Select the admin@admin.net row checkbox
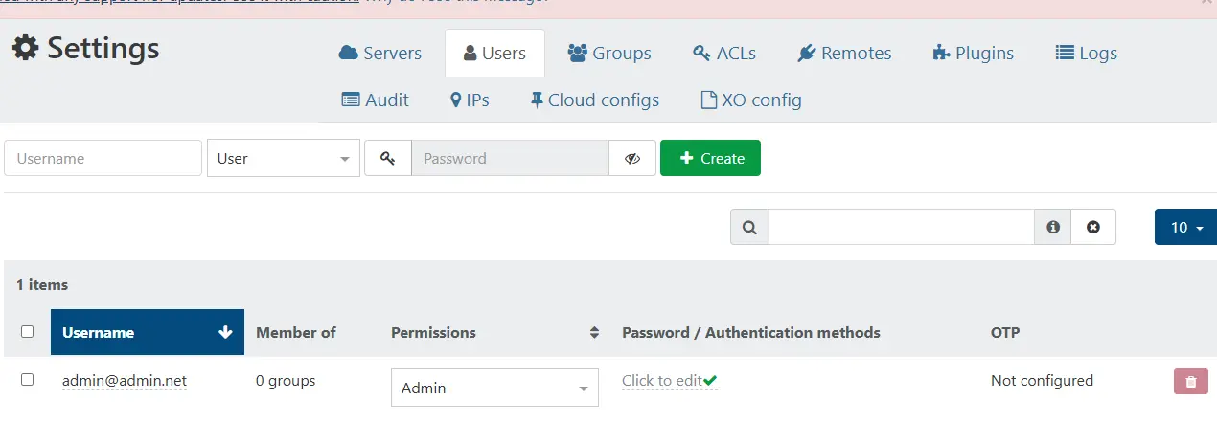The width and height of the screenshot is (1217, 421). coord(27,380)
